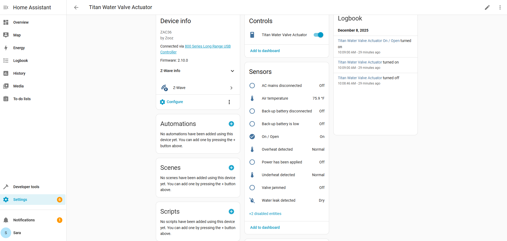
Task: Open the Z-Wave integration row
Action: coord(198,88)
